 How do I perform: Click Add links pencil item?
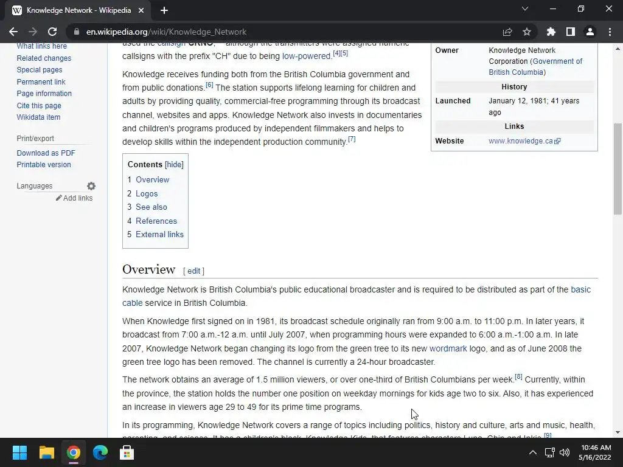tap(74, 198)
